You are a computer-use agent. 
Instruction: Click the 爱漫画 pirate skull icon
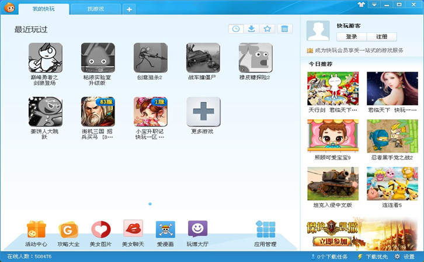(x=165, y=230)
